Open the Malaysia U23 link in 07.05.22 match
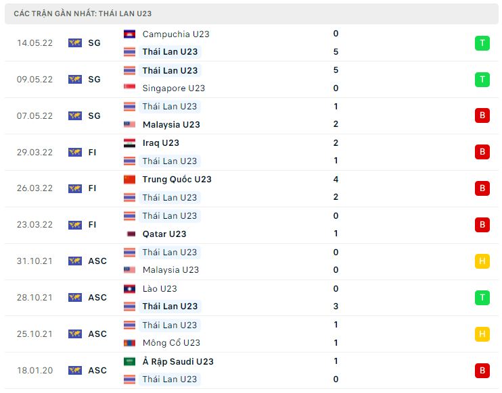502x393 pixels. (x=171, y=124)
